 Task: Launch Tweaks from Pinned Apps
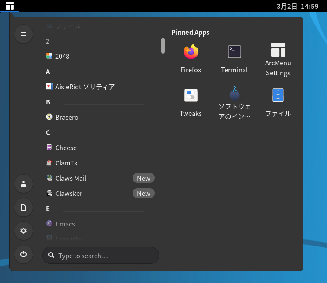click(191, 102)
